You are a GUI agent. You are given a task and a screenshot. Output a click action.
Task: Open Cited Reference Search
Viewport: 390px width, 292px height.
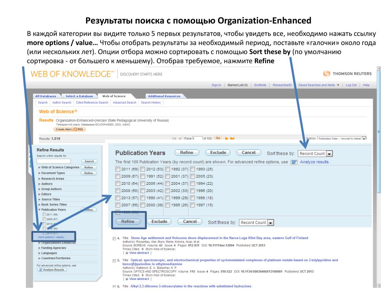(x=92, y=103)
